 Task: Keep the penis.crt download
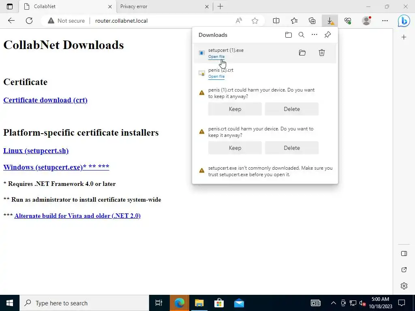coord(235,148)
